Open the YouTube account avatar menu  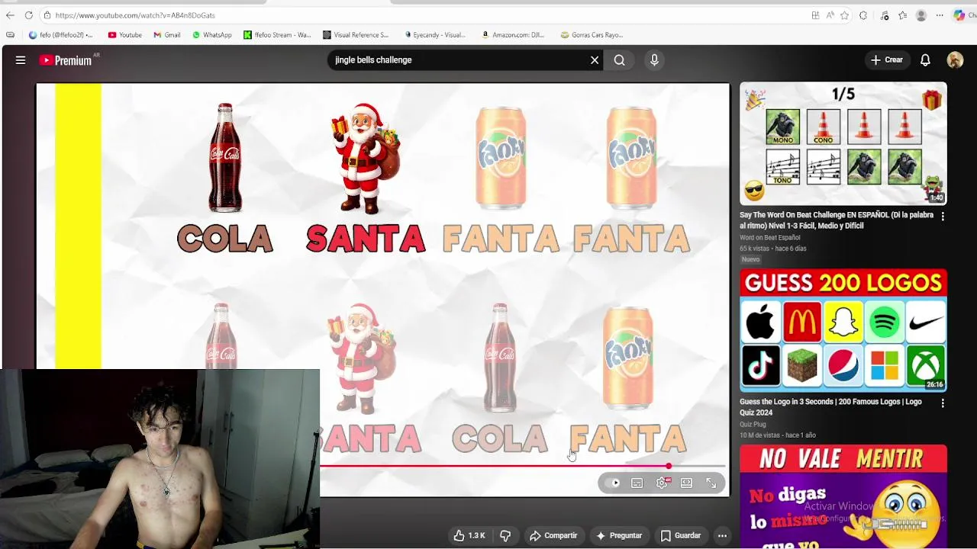point(955,60)
